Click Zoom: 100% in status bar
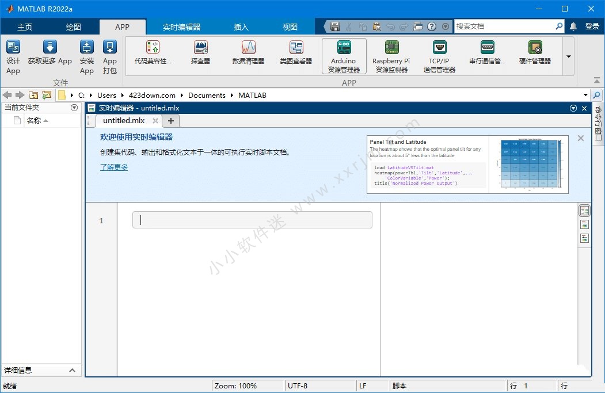The image size is (605, 393). coord(236,386)
